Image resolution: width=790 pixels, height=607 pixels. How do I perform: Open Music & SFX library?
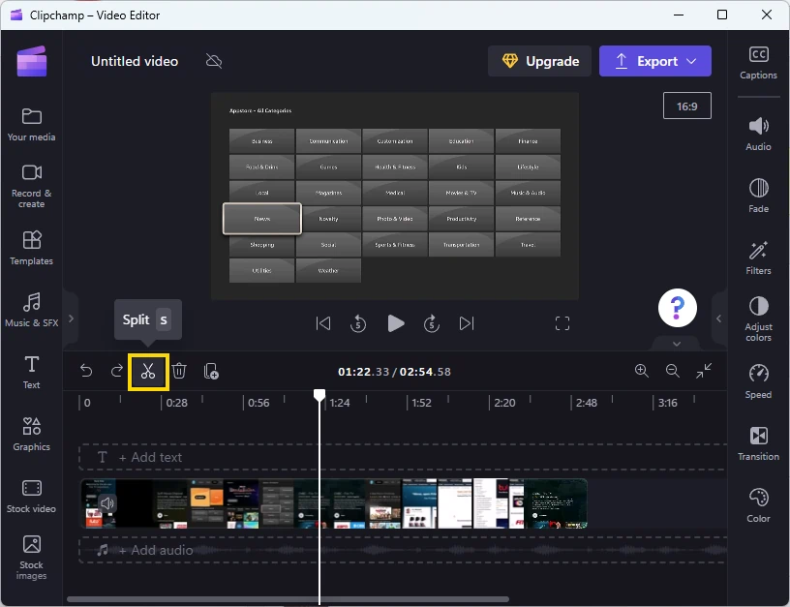[x=31, y=310]
